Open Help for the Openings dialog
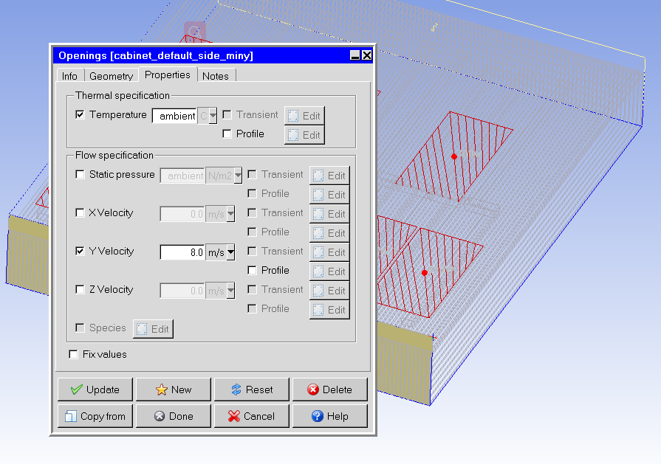661x464 pixels. [330, 416]
